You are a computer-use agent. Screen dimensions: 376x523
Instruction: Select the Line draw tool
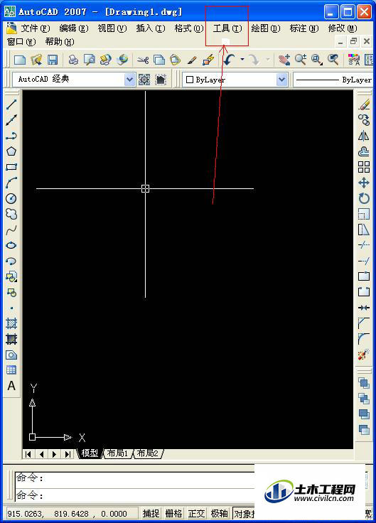pos(11,104)
